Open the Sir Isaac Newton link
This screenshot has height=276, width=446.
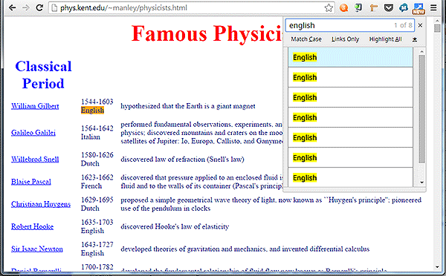click(36, 249)
